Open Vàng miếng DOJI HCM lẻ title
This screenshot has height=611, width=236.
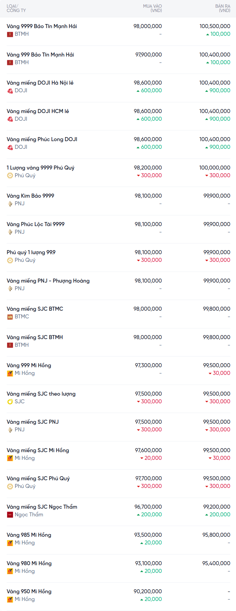(x=38, y=111)
